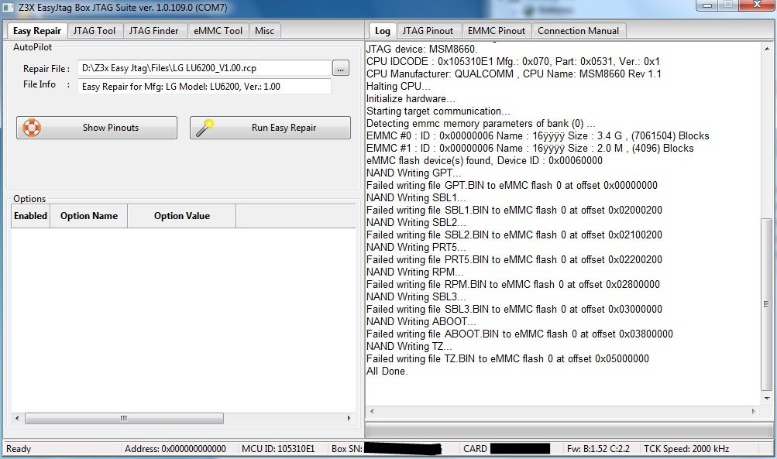The image size is (777, 459).
Task: Click the Z3X app icon in title bar
Action: pos(8,8)
